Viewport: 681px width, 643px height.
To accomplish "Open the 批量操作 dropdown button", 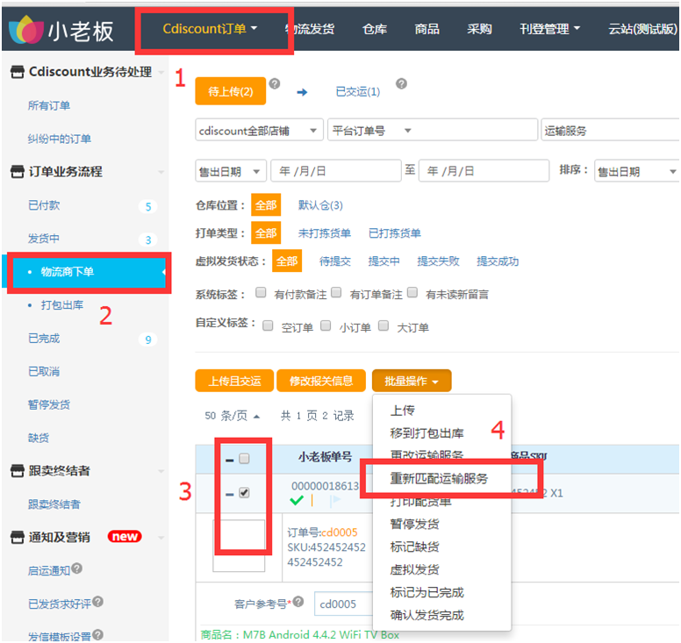I will [x=412, y=381].
